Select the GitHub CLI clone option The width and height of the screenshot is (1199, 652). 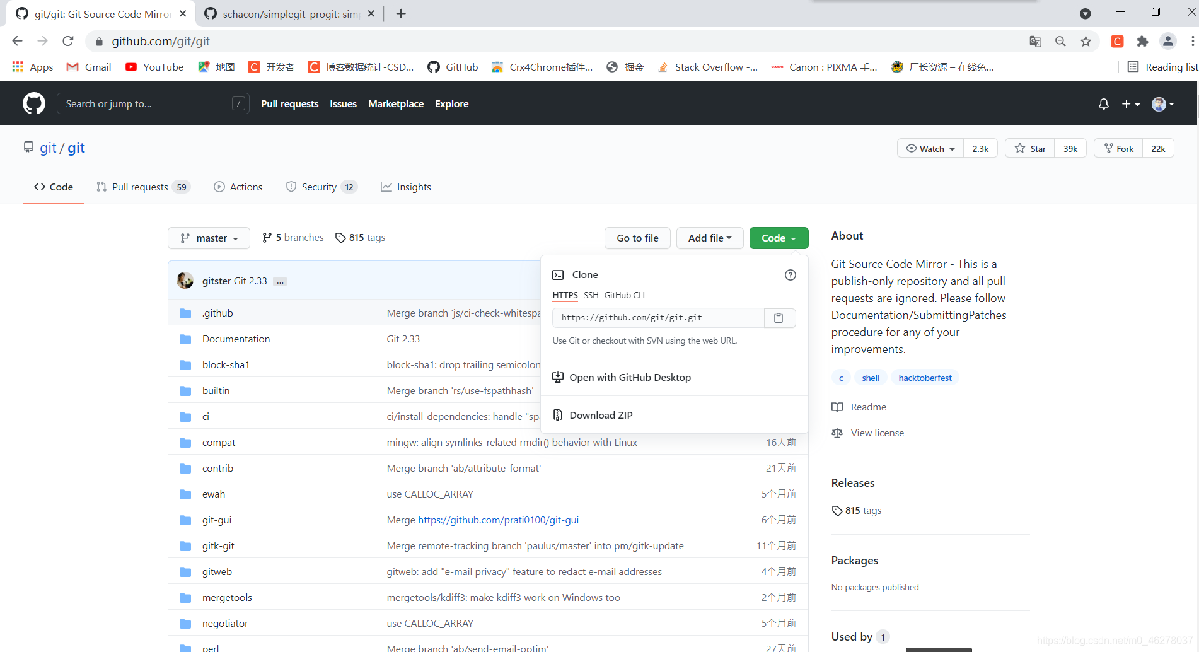tap(624, 295)
